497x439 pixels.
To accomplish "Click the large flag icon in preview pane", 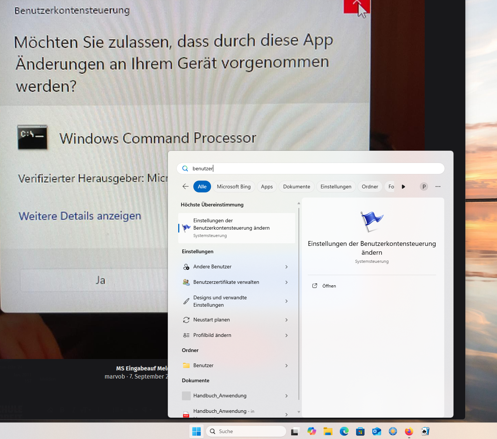I will [372, 222].
